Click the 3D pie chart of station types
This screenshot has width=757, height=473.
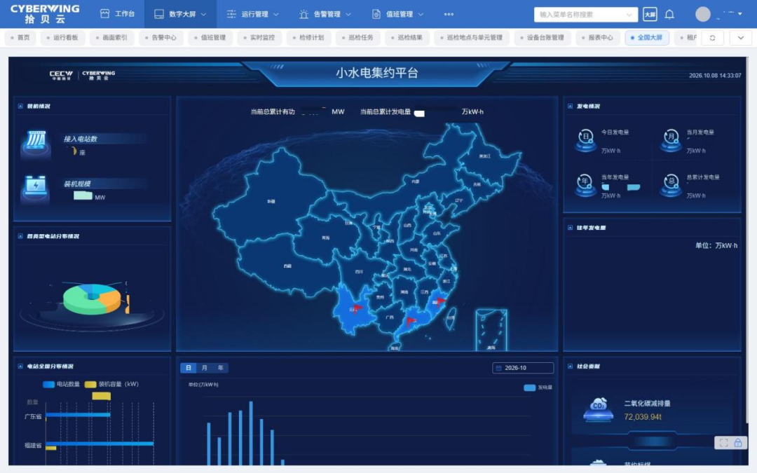point(92,299)
